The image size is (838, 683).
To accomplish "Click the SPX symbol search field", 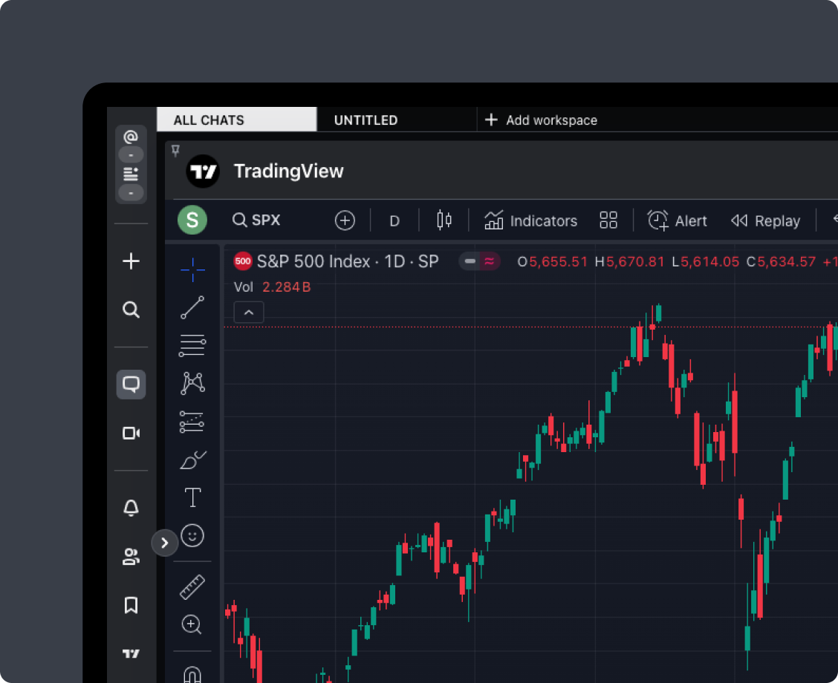I will [x=256, y=220].
